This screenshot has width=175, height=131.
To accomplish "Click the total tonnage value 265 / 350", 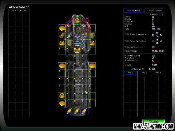I will 156,29.
